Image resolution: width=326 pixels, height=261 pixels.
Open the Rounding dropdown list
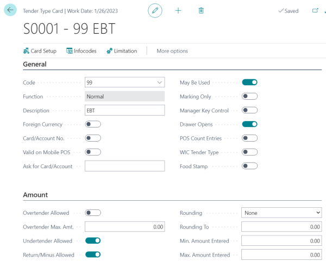(281, 213)
